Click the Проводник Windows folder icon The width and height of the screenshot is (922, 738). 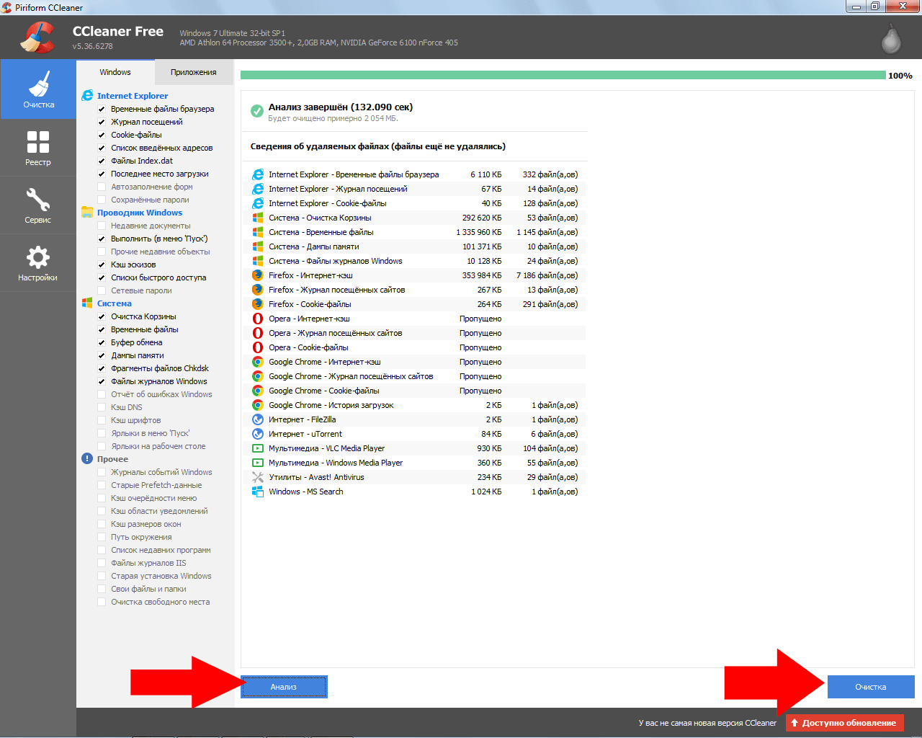[87, 212]
